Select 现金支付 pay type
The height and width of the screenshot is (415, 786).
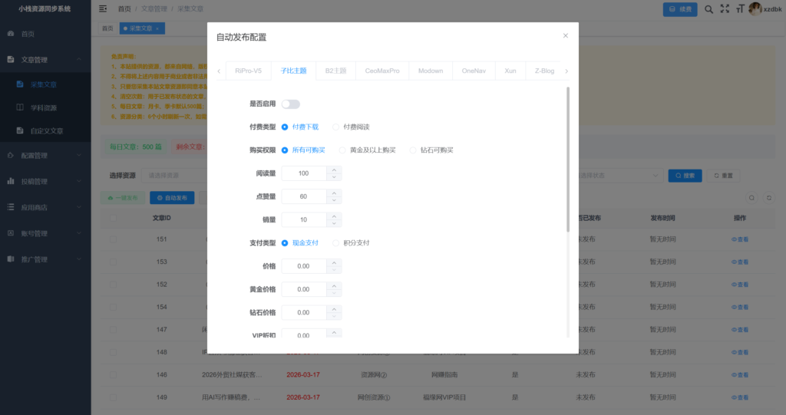pos(300,243)
